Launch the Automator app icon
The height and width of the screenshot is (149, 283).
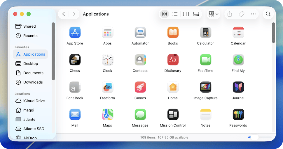click(140, 33)
